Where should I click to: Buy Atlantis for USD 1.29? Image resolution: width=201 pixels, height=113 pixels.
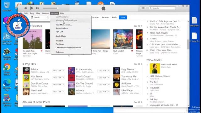pyautogui.click(x=102, y=92)
